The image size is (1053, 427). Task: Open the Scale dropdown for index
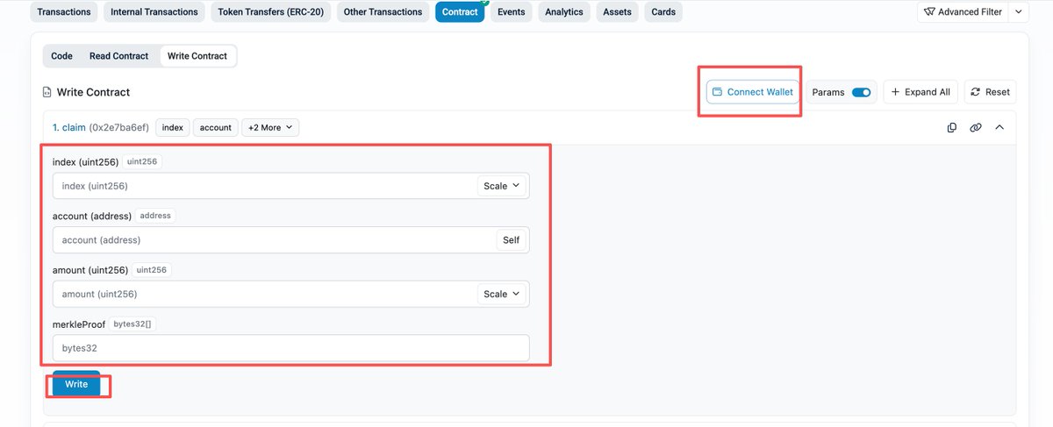tap(502, 186)
